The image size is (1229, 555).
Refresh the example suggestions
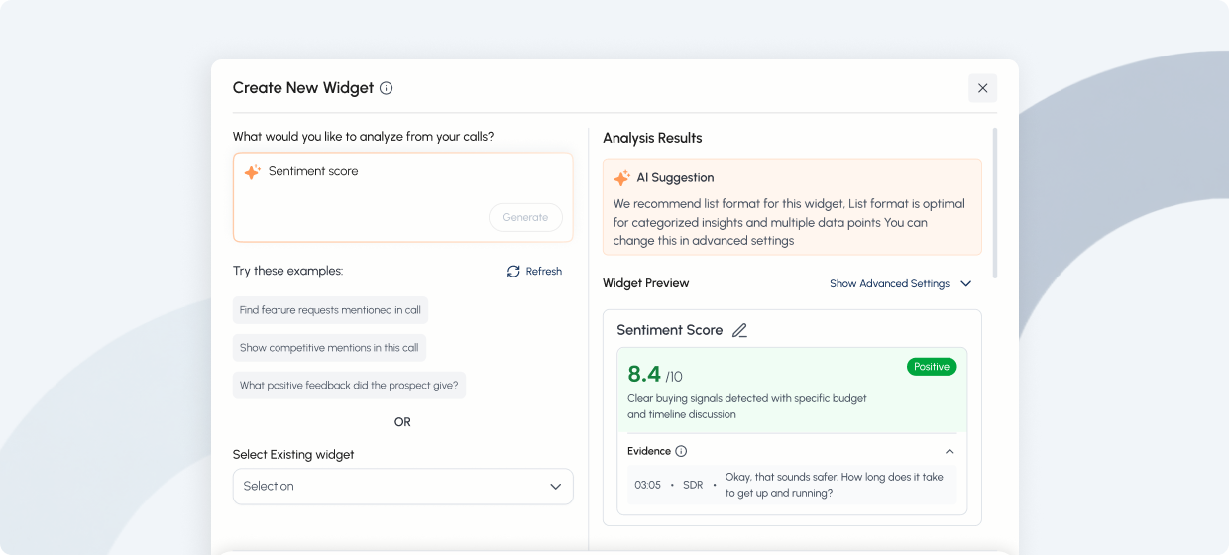tap(534, 272)
